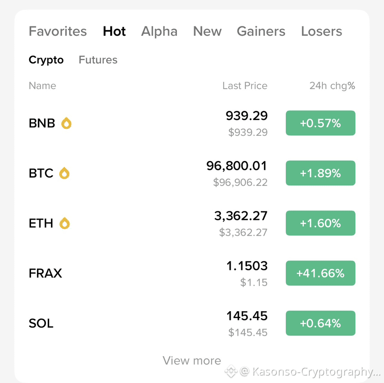
Task: Open the SOL market row
Action: (x=41, y=323)
